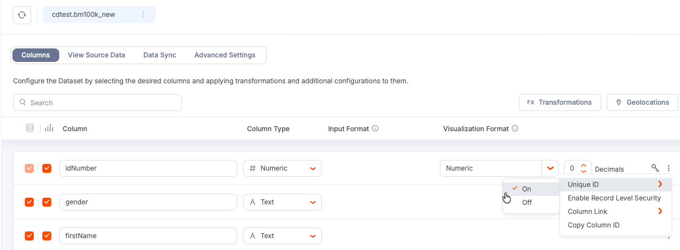Edit the firstName column name field
The image size is (680, 250).
[148, 236]
